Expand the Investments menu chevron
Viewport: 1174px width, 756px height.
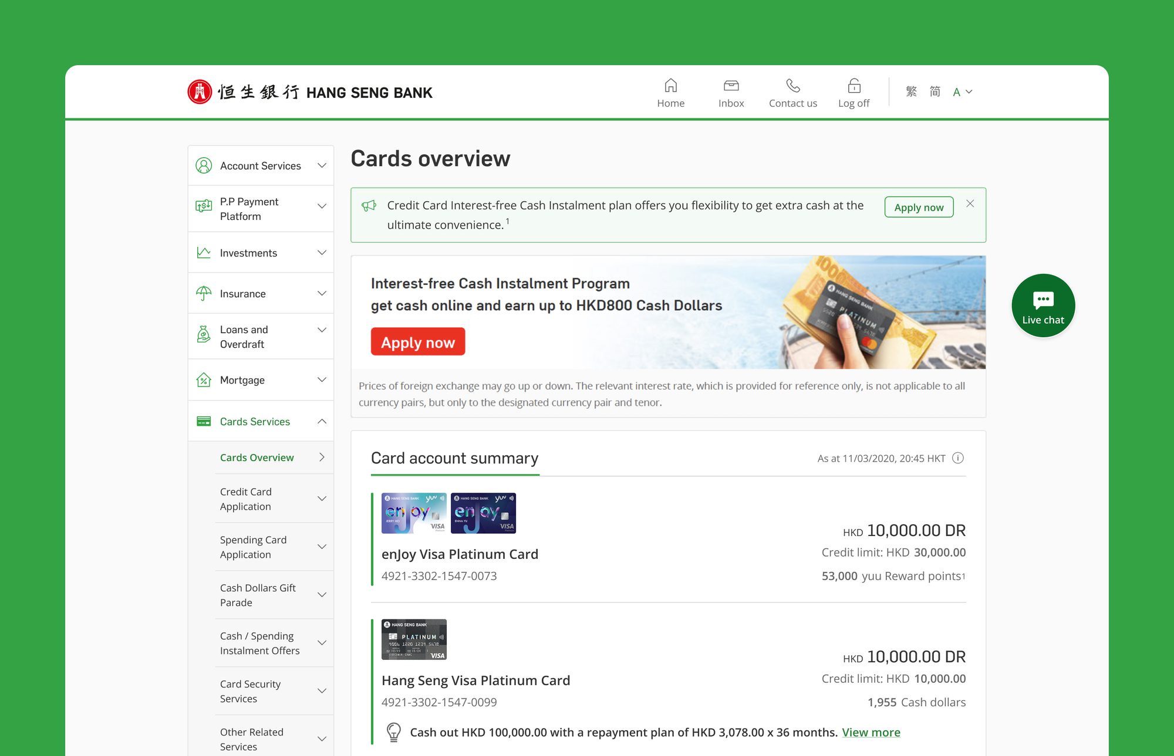click(x=322, y=252)
